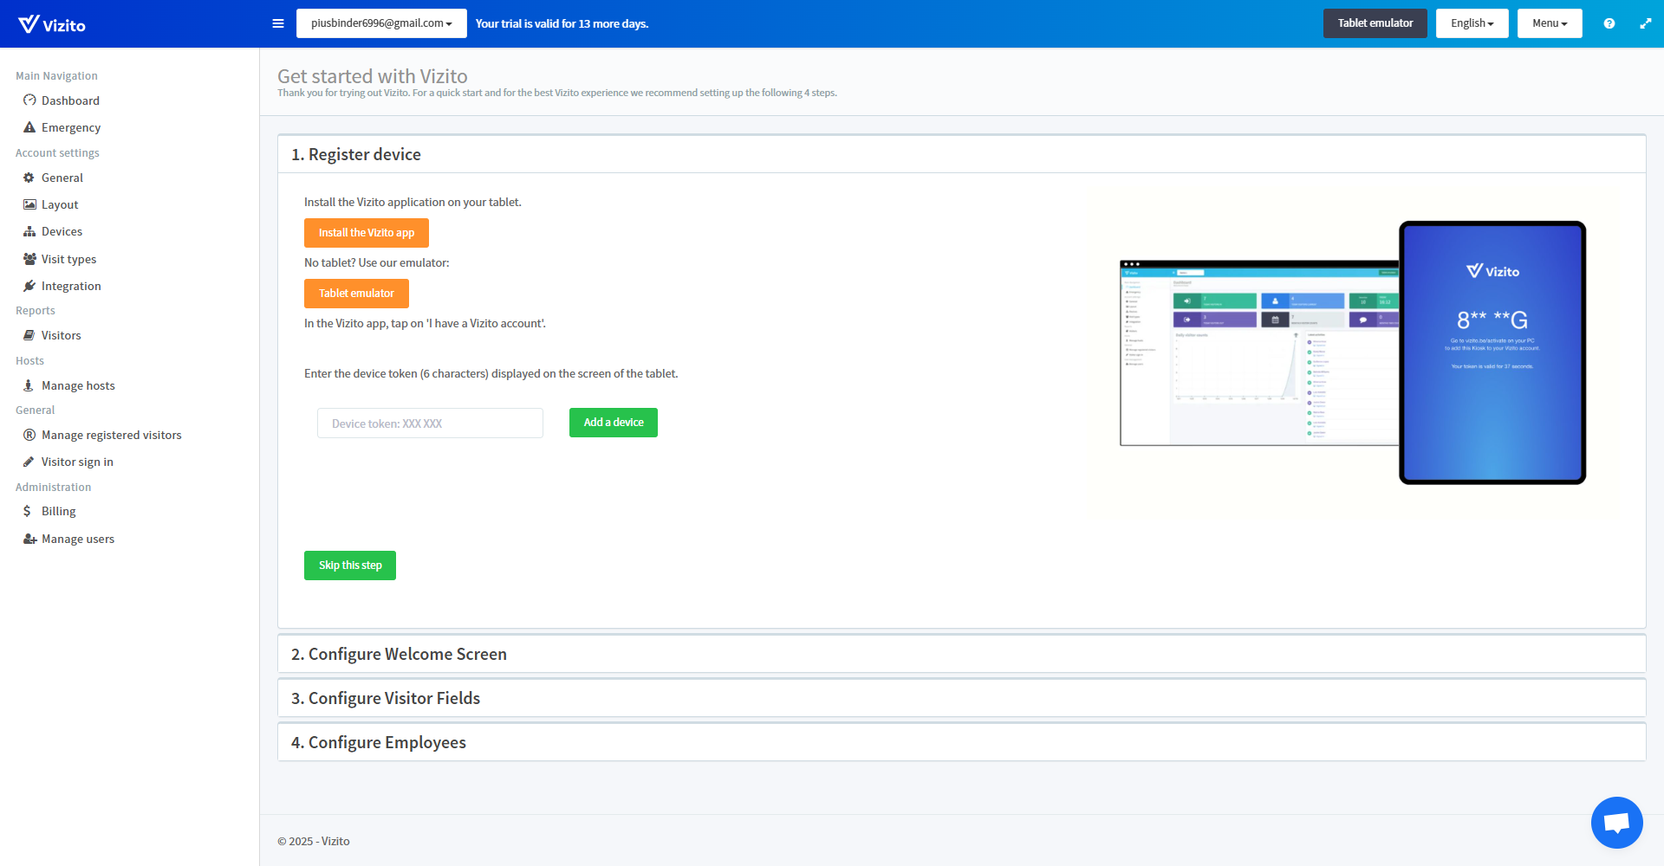
Task: Open Layout settings link
Action: coord(60,204)
